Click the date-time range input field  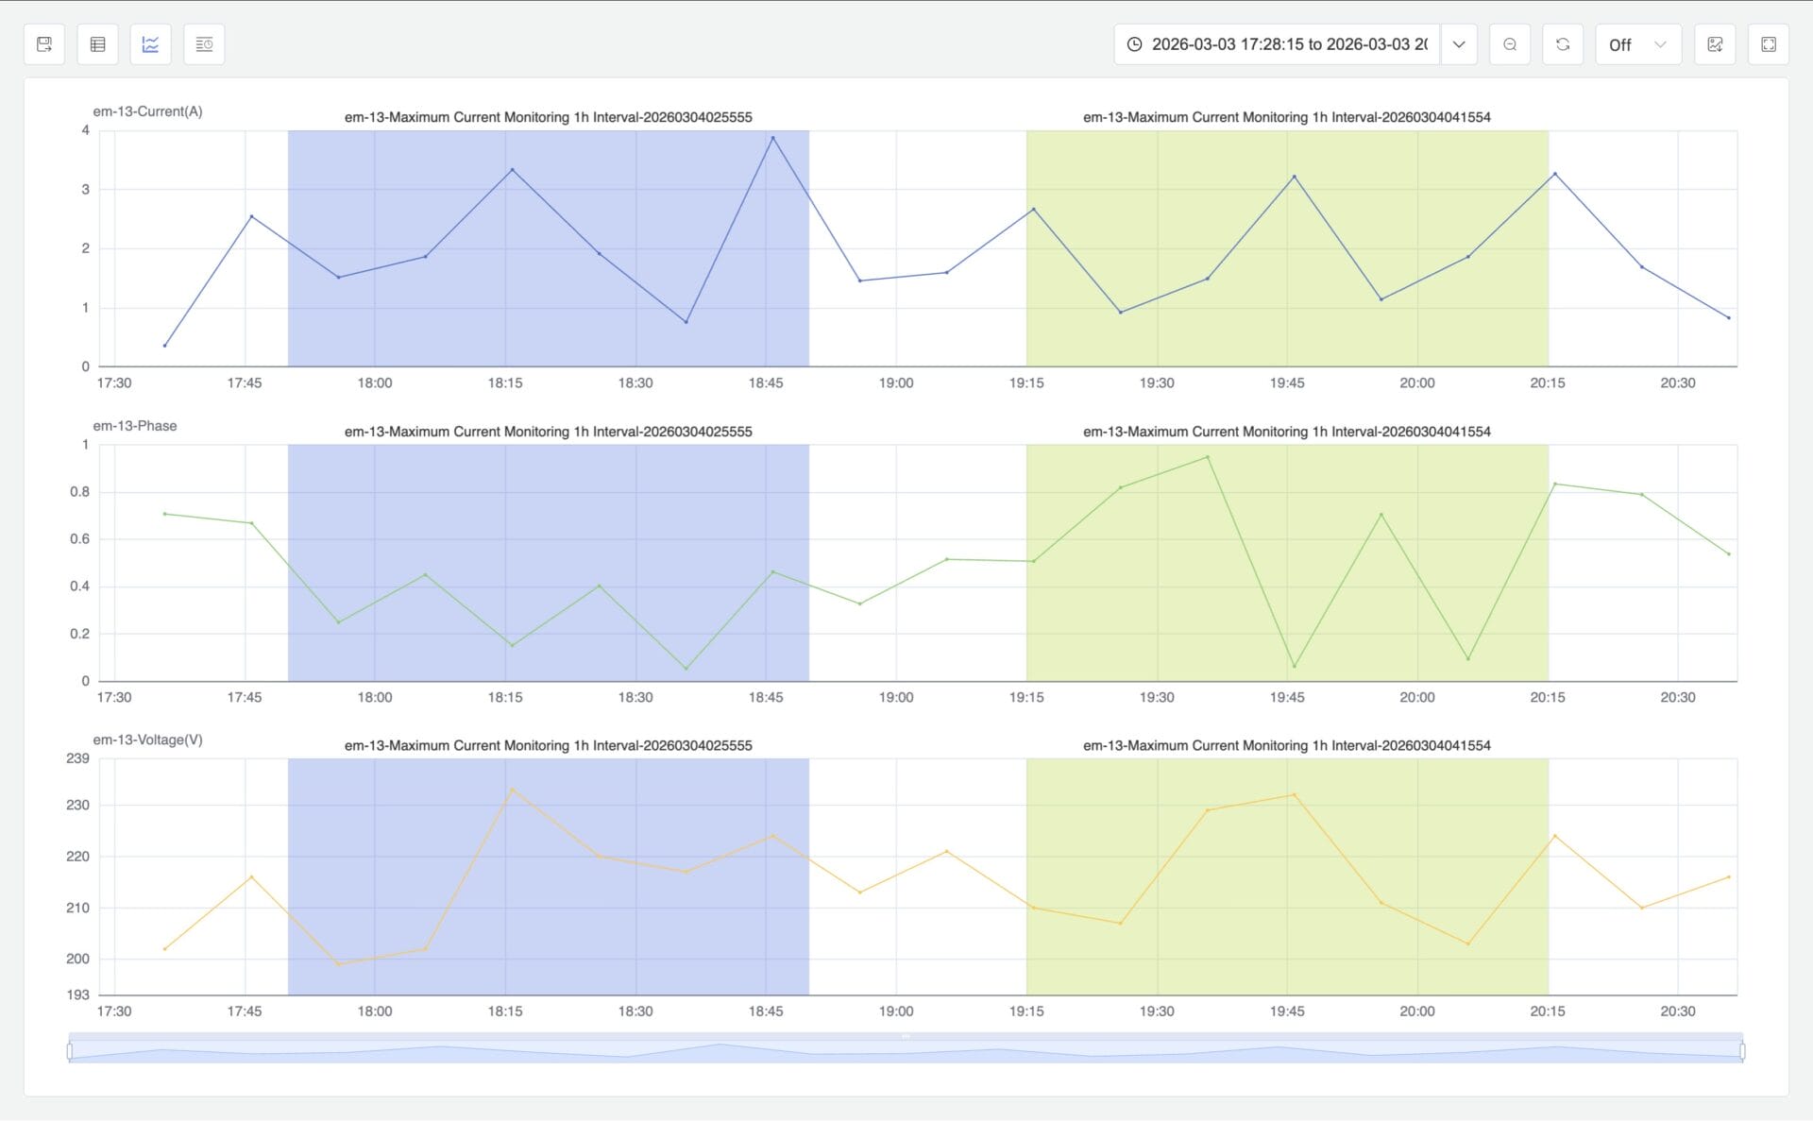click(x=1288, y=44)
